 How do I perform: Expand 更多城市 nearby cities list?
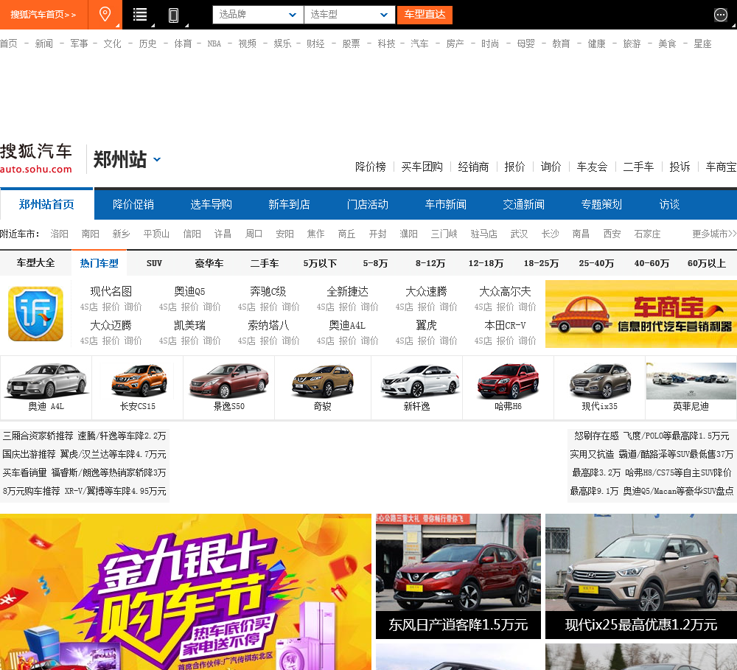point(713,234)
